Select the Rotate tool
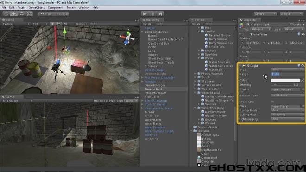This screenshot has height=172, width=306. pos(22,14)
